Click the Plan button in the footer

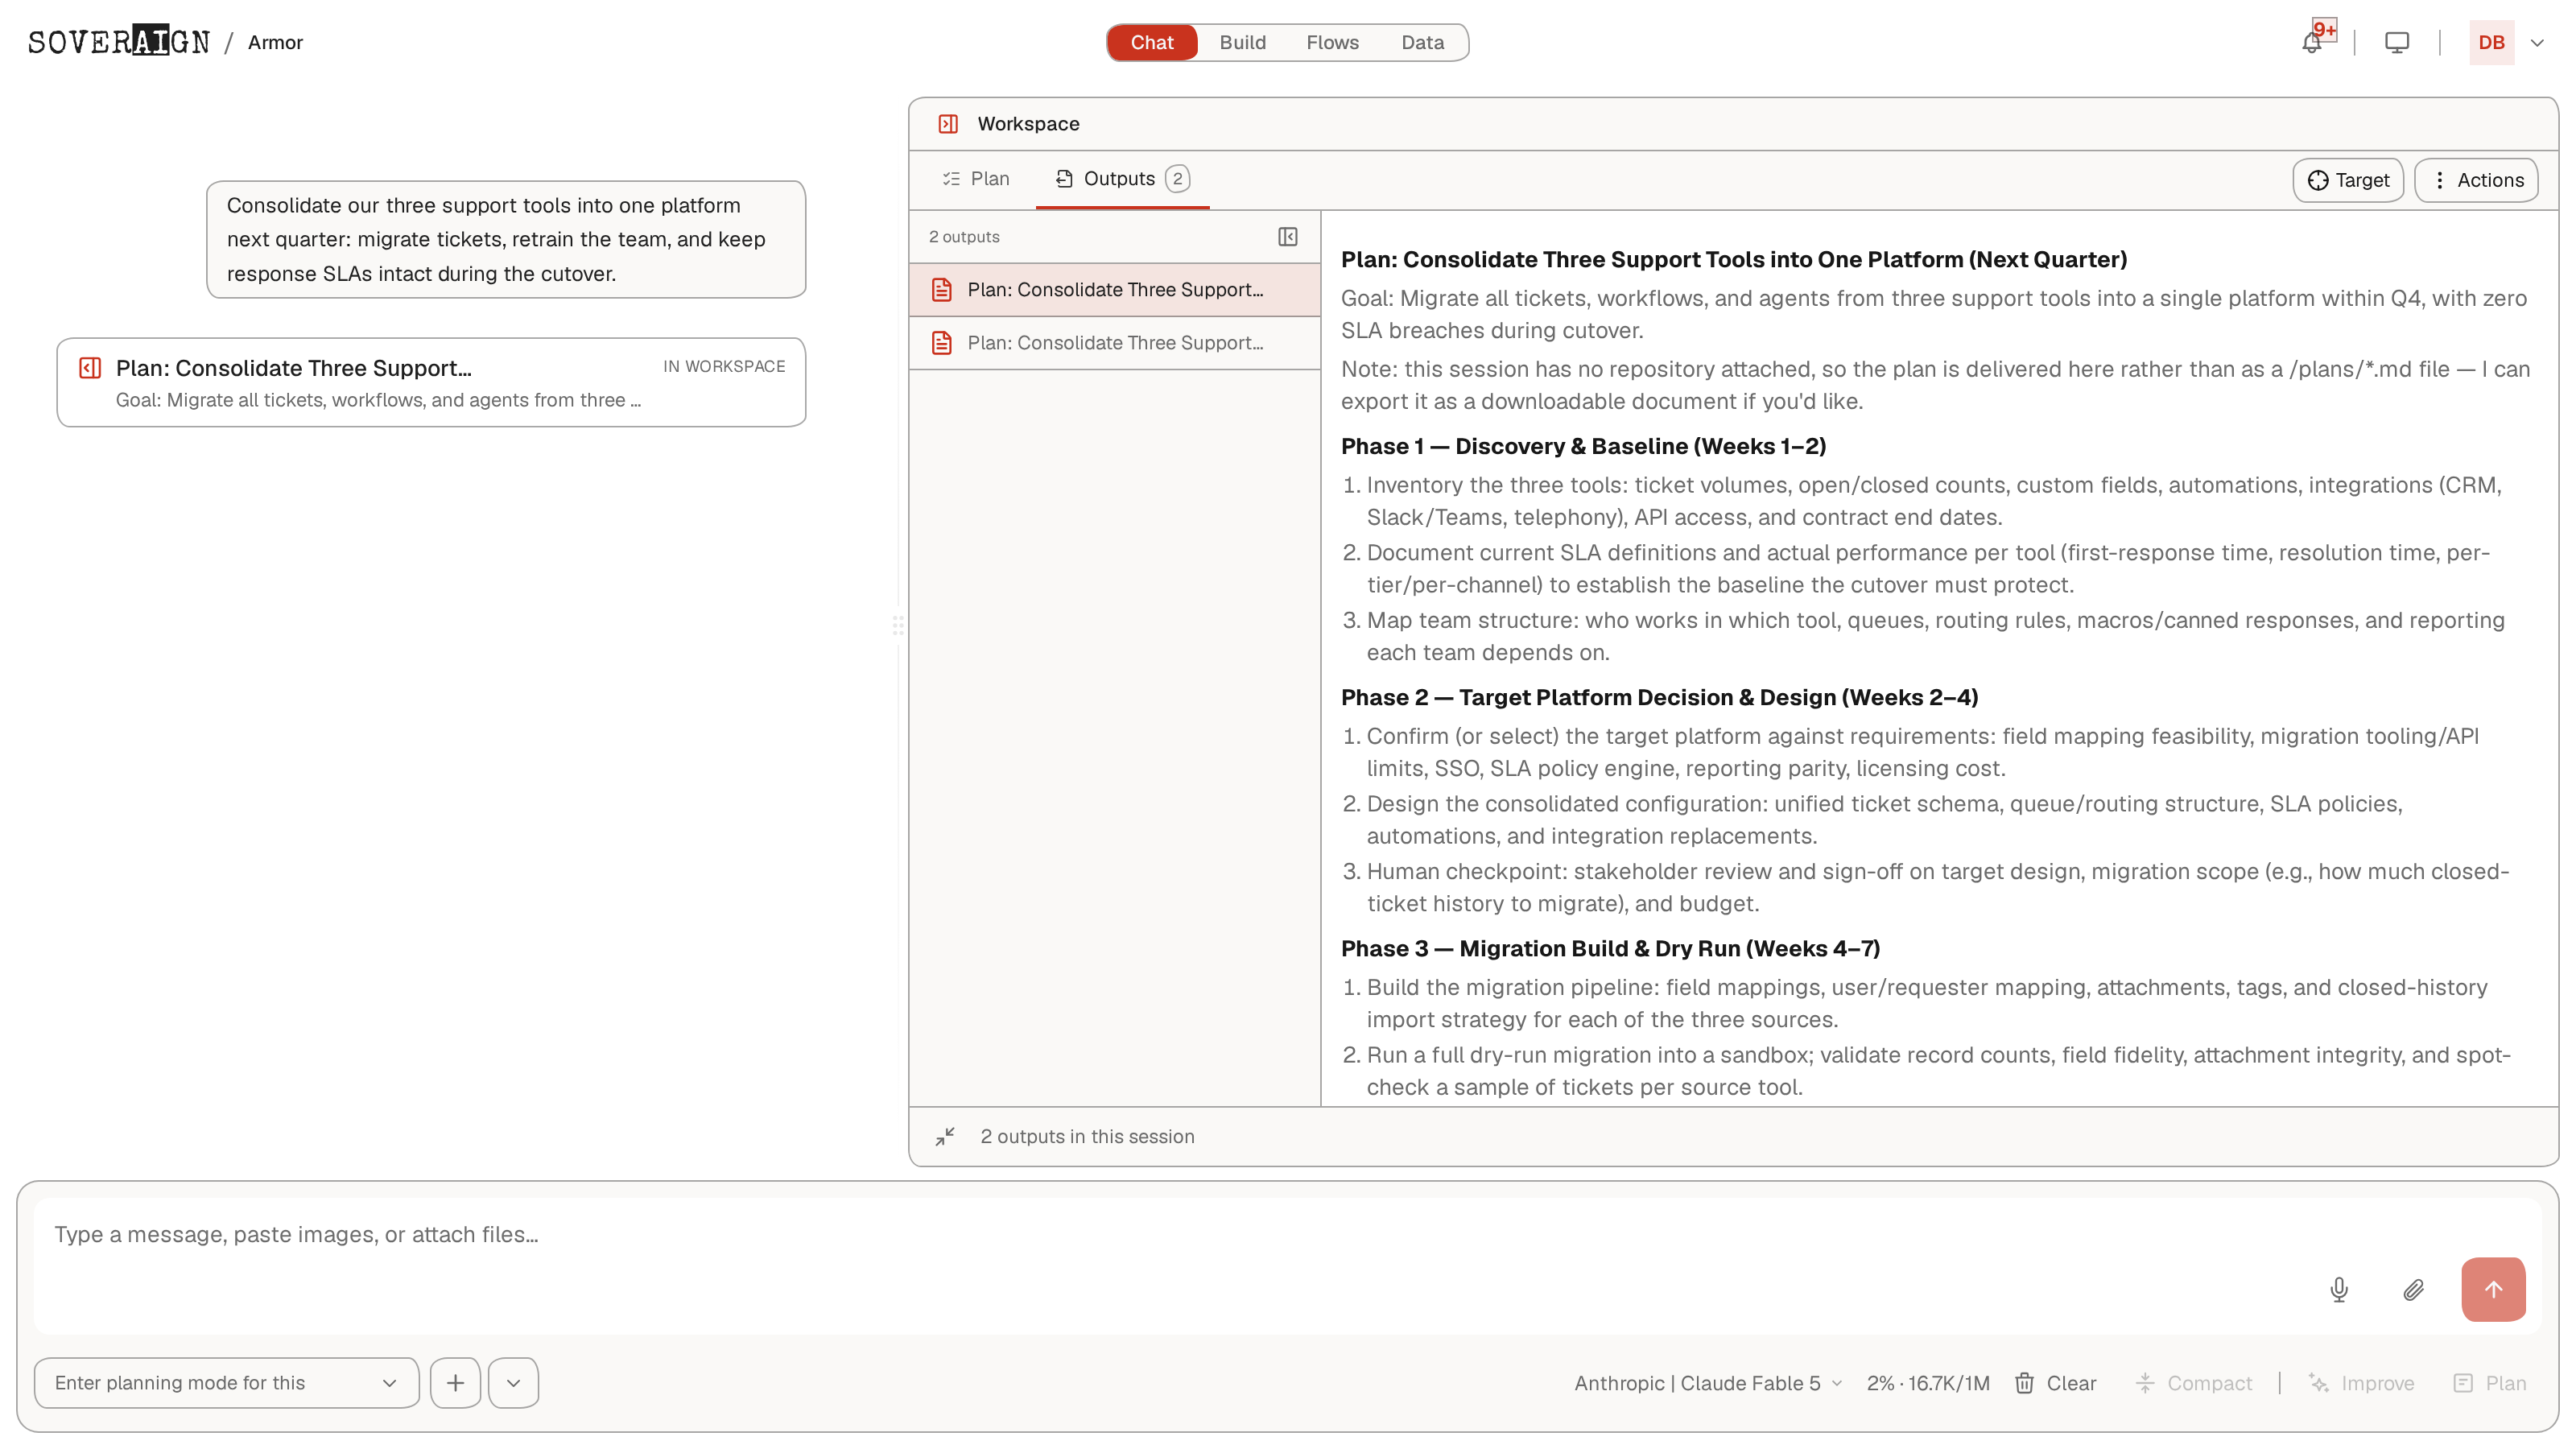tap(2490, 1383)
